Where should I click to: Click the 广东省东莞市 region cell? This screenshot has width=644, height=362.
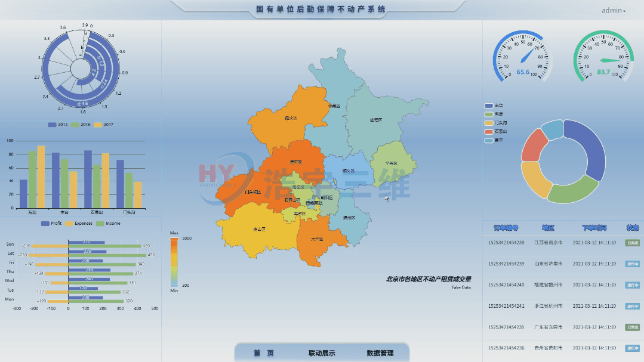(x=549, y=327)
